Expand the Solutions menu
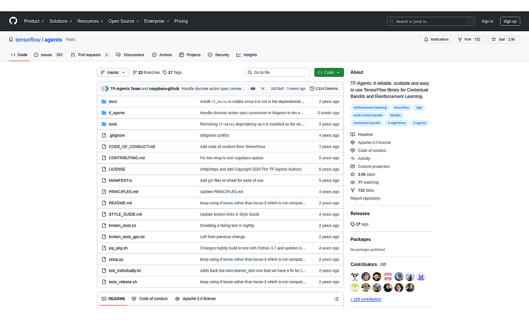This screenshot has width=529, height=320. 61,21
